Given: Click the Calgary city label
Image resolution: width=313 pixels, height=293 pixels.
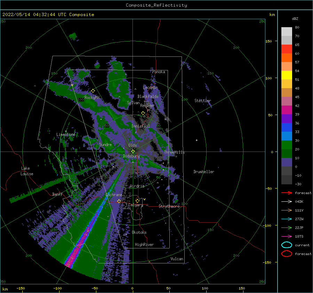Looking at the screenshot, I should (x=136, y=205).
